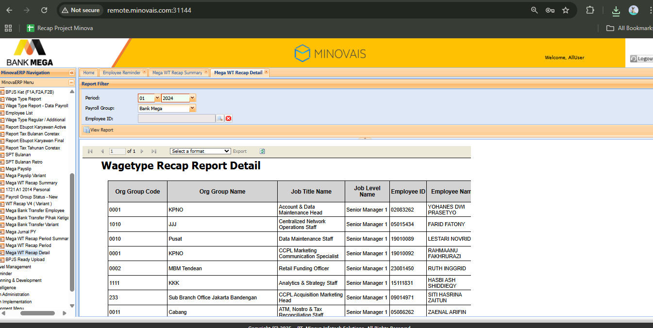Image resolution: width=653 pixels, height=328 pixels.
Task: Close the Mega WT Recap Summary tab
Action: (x=206, y=72)
